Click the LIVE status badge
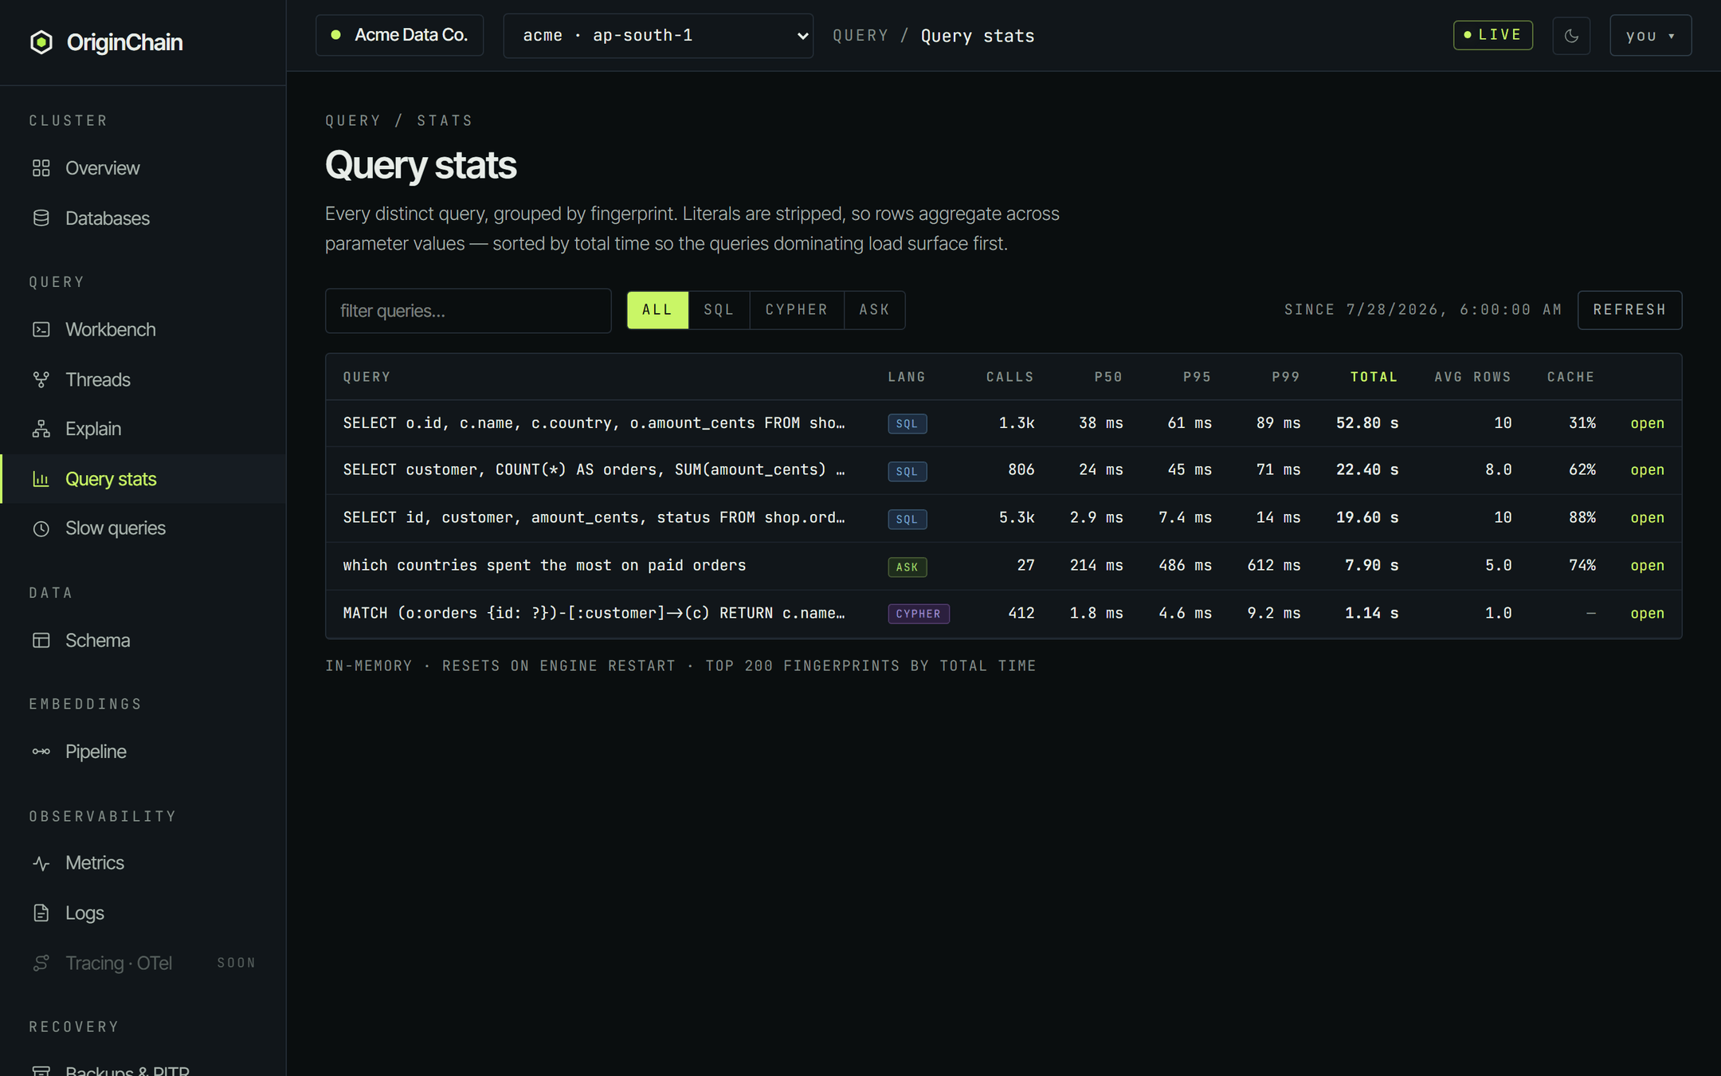This screenshot has width=1721, height=1076. tap(1493, 35)
